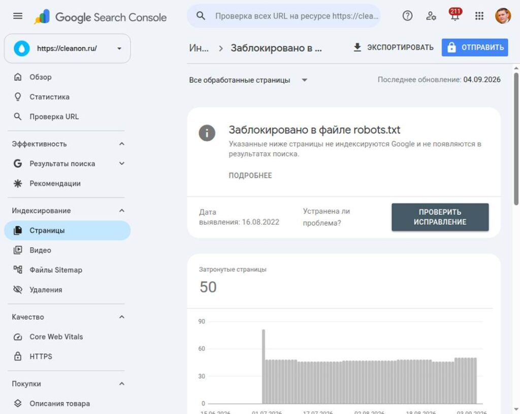Screen dimensions: 520x414
Task: Click the 'ПРОВЕРИТЬ ИСПРАВЛЕНИЕ' button
Action: [440, 217]
